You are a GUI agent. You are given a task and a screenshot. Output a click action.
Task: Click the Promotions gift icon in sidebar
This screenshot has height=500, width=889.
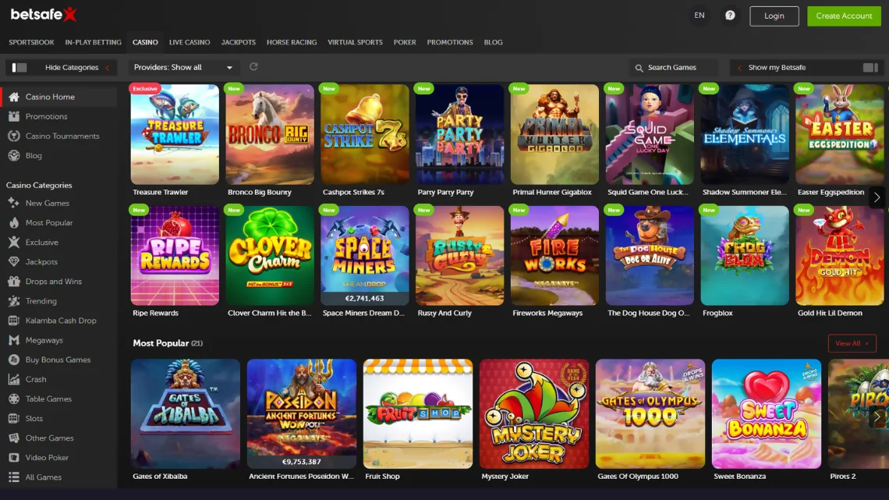point(14,116)
